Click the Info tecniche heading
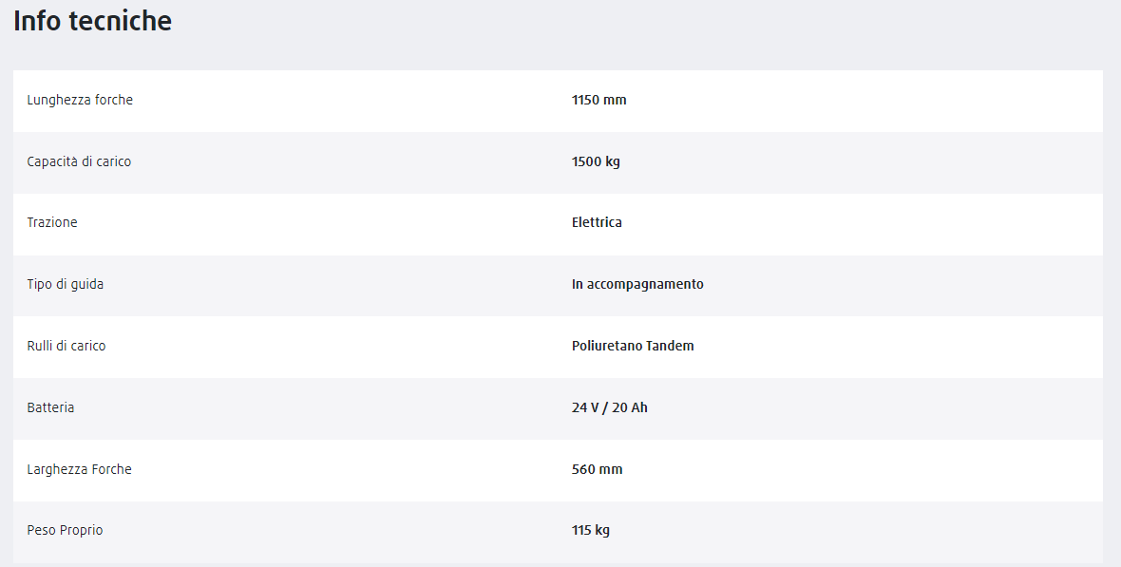 92,21
